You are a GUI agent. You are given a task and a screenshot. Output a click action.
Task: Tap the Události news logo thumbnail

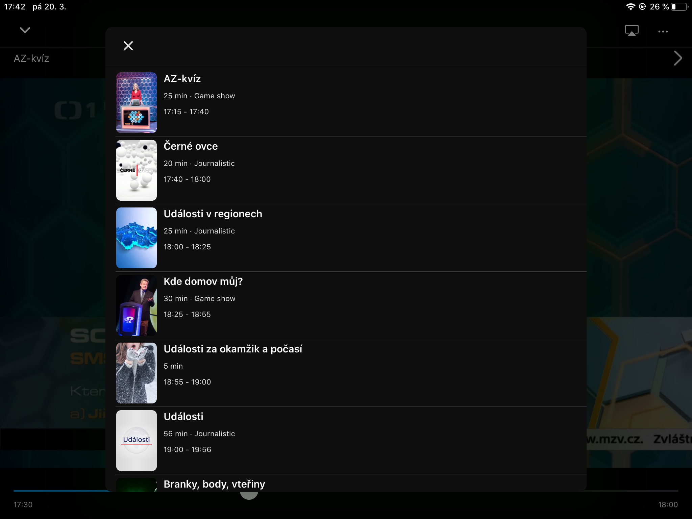[x=136, y=440]
